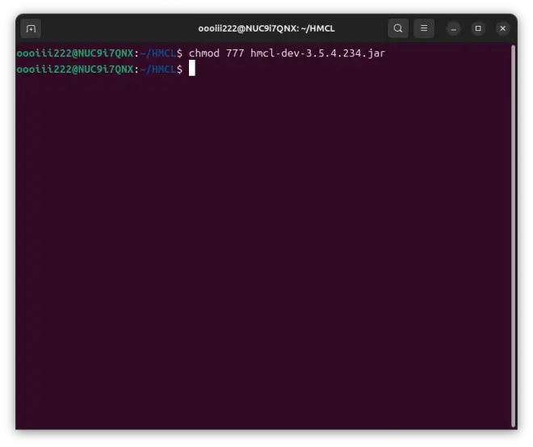This screenshot has height=447, width=533.
Task: Click the vertical scrollbar on right edge
Action: coord(513,234)
